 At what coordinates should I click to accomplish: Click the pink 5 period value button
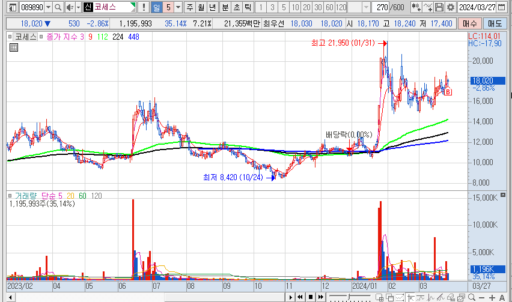[168, 7]
